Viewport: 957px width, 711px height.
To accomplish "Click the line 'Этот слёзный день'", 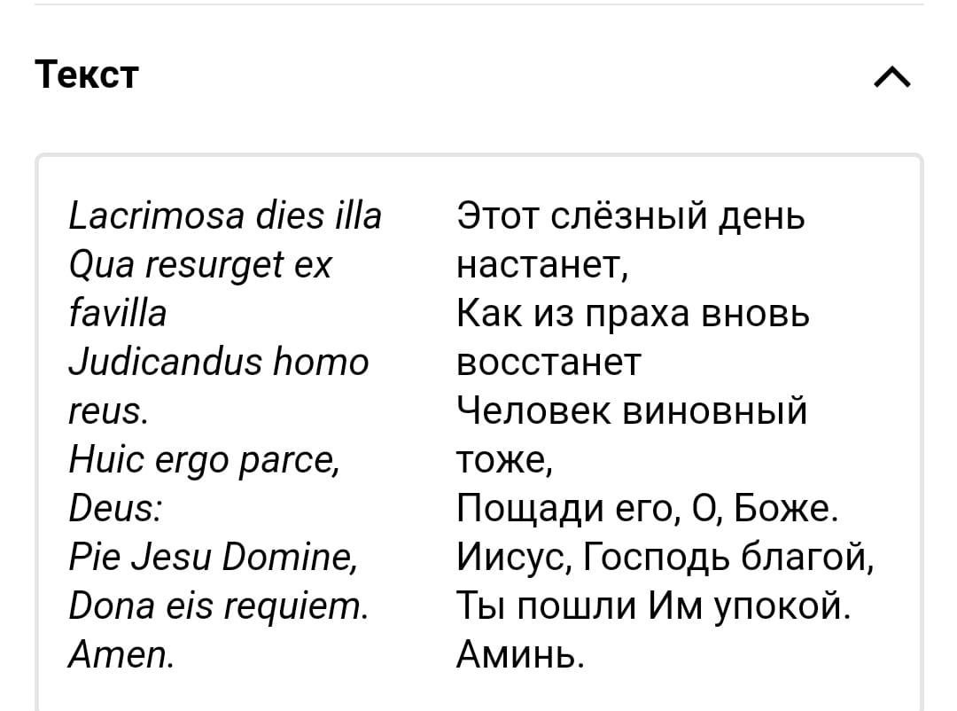I will point(631,215).
